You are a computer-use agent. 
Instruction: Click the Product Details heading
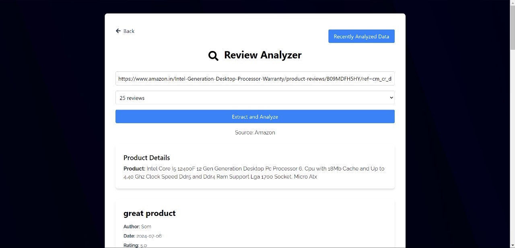[x=146, y=158]
